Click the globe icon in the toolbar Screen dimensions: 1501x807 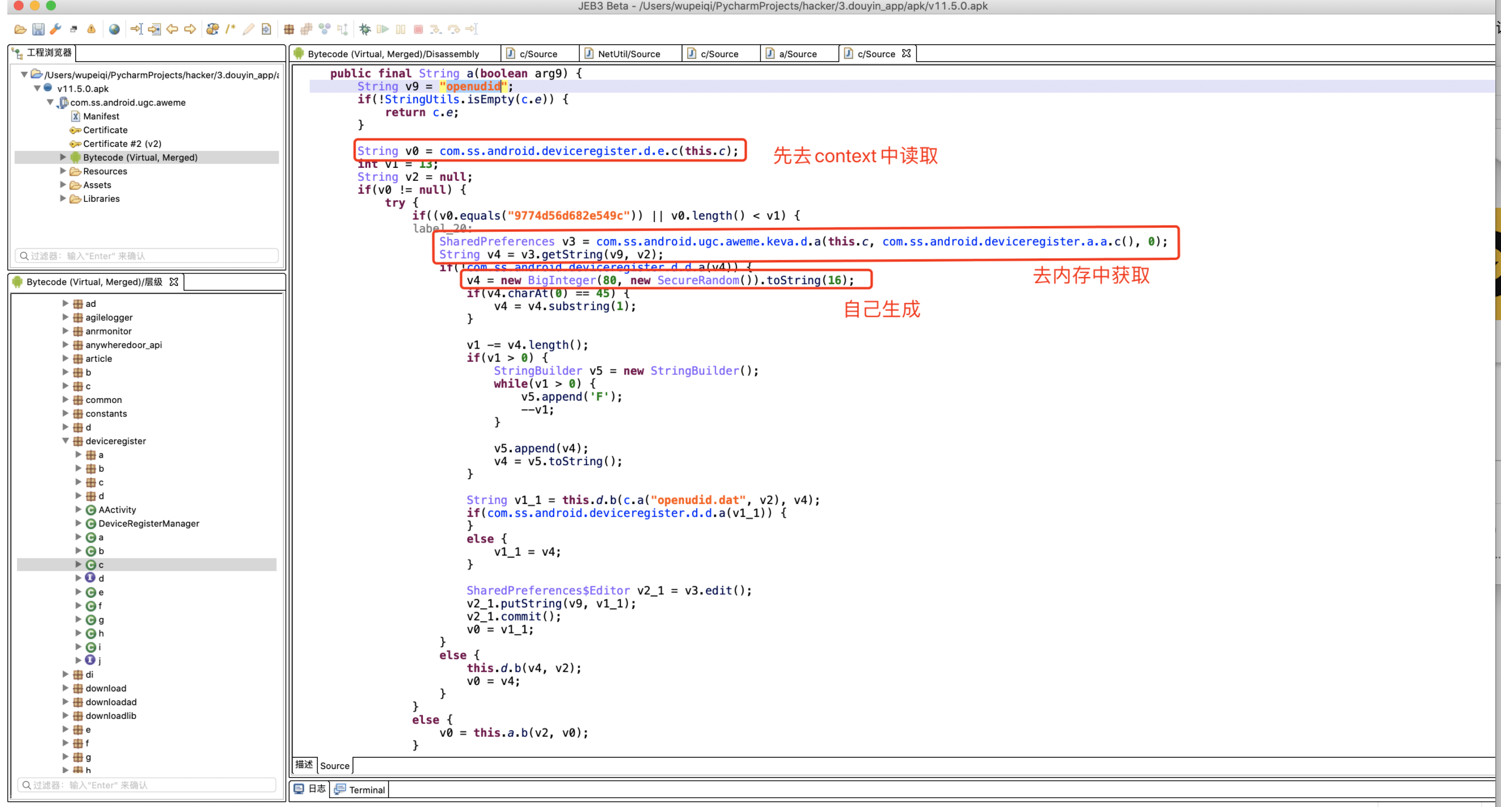point(114,29)
